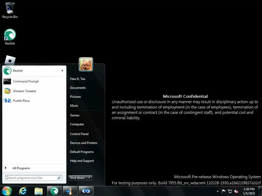Screen dimensions: 262x196
Task: Open Action Center flag tray icon
Action: [x=224, y=191]
